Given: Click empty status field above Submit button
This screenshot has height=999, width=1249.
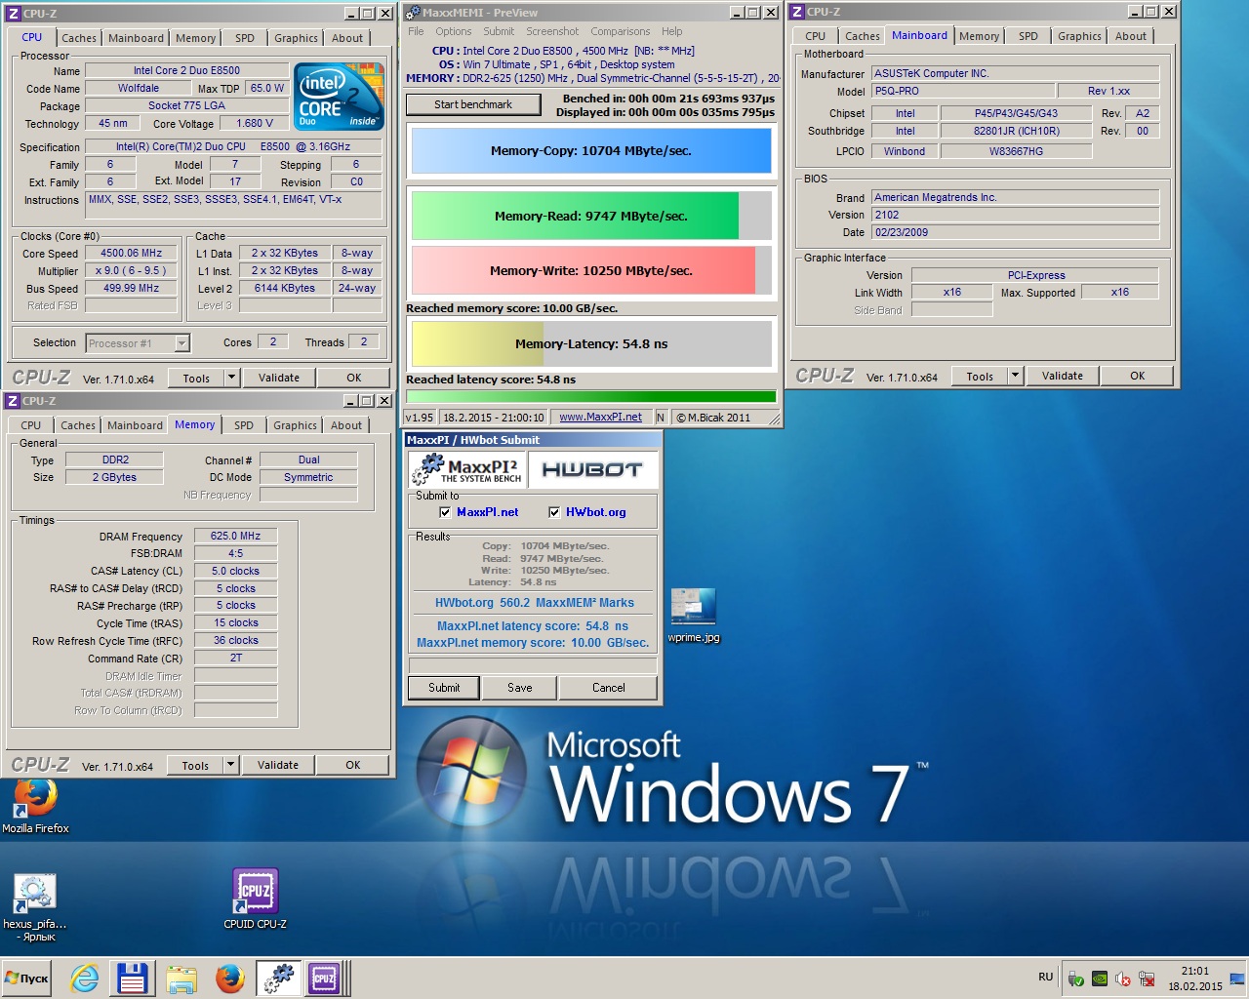Looking at the screenshot, I should coord(532,665).
